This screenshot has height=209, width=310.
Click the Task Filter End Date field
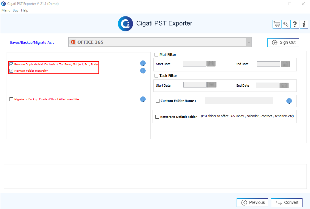pos(267,85)
